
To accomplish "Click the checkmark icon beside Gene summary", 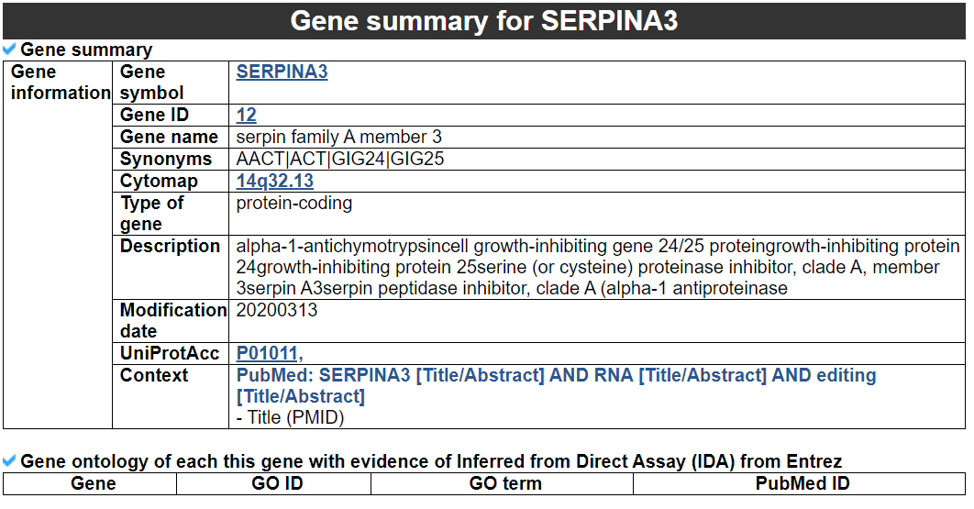I will pyautogui.click(x=9, y=49).
